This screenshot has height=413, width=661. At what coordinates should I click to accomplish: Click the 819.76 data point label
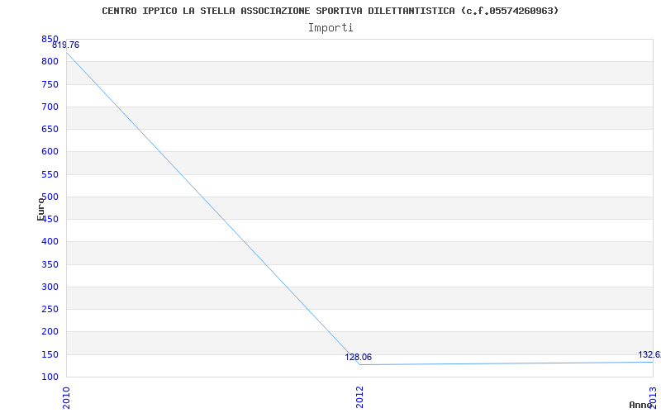(x=66, y=45)
